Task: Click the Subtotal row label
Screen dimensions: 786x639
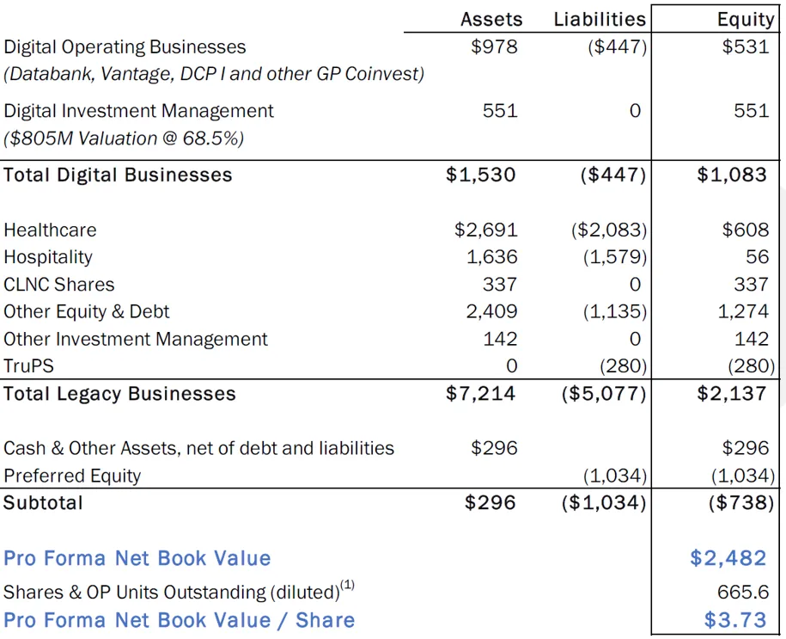Action: (x=42, y=502)
